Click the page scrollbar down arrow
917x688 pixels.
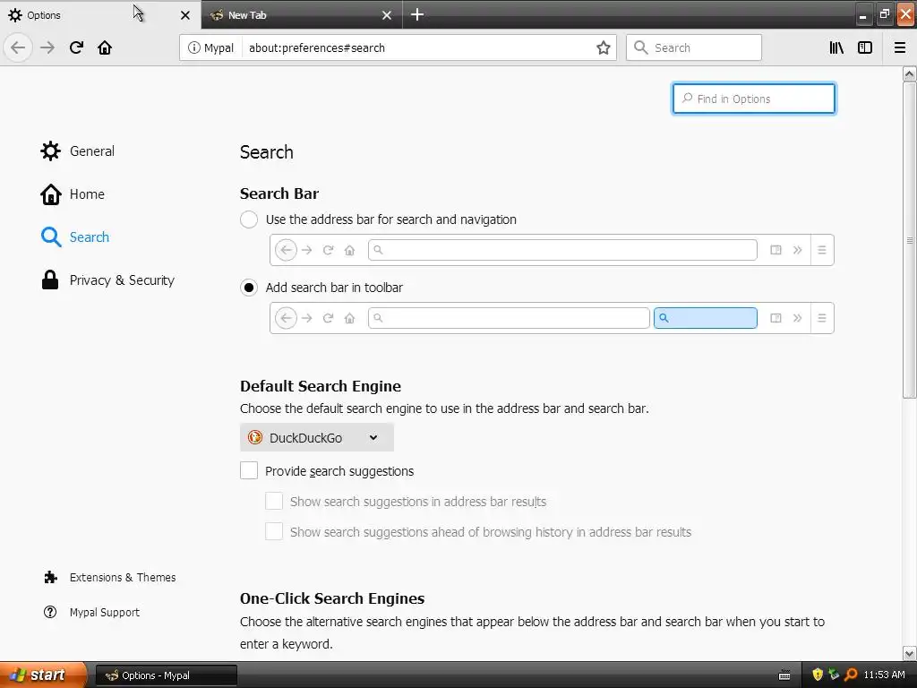910,653
